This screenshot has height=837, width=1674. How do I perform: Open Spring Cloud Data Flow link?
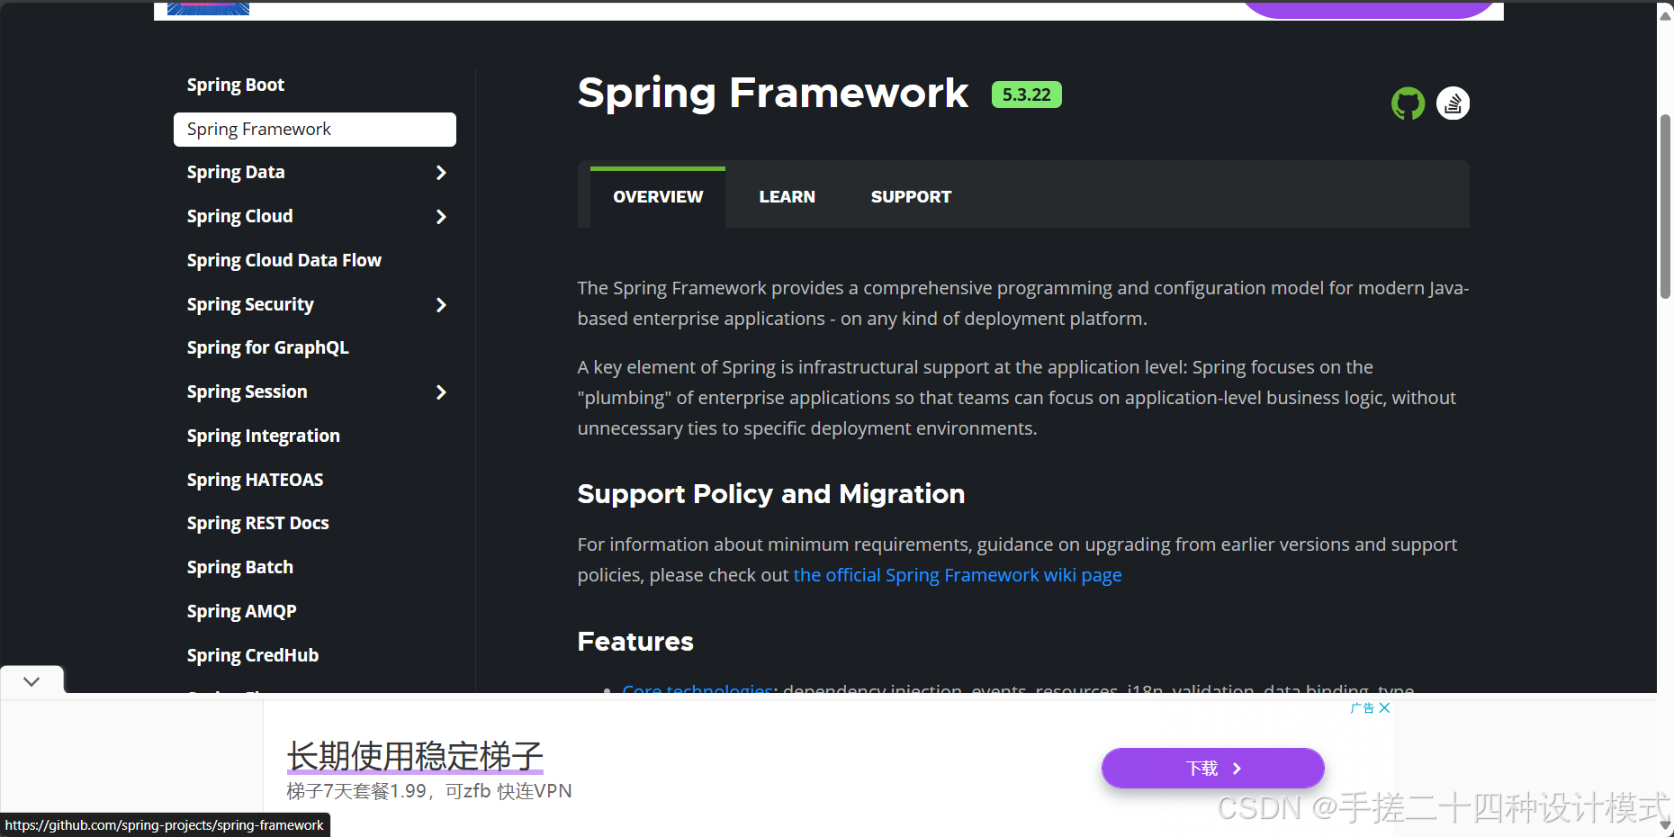pos(284,261)
